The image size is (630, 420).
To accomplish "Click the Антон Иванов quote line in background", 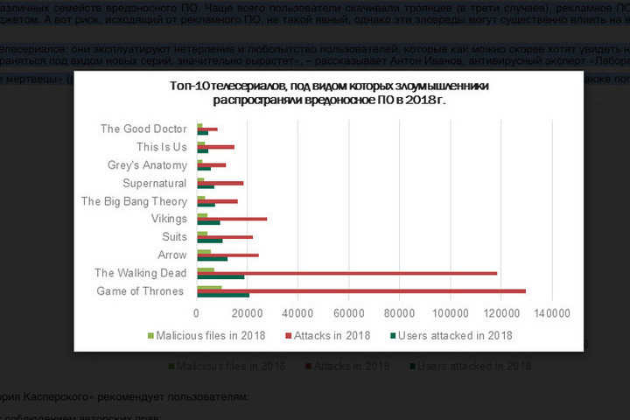I will click(x=315, y=61).
